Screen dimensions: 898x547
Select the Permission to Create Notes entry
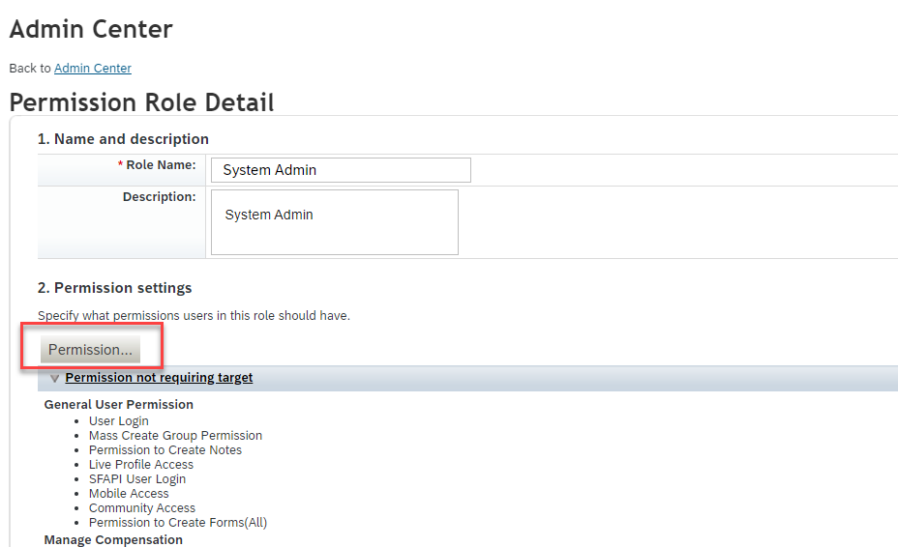[165, 450]
